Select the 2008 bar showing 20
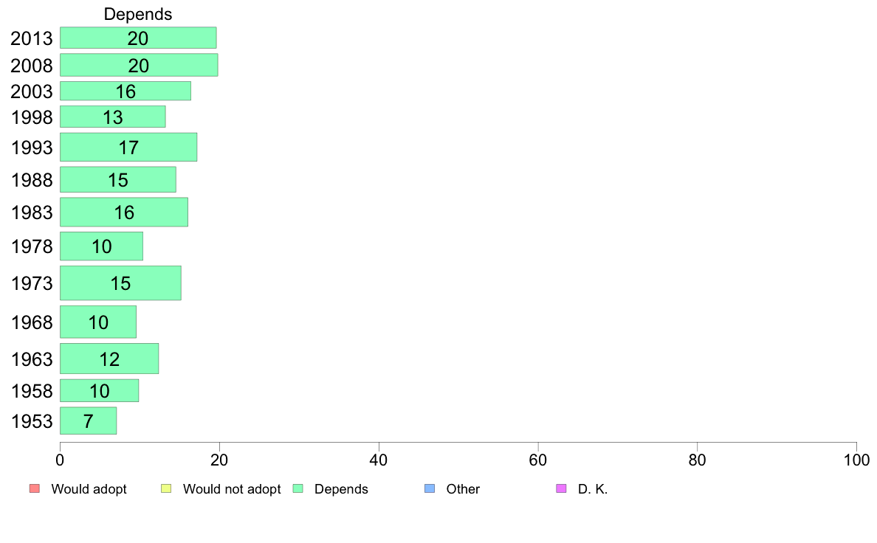Viewport: 877px width, 543px height. (x=139, y=65)
